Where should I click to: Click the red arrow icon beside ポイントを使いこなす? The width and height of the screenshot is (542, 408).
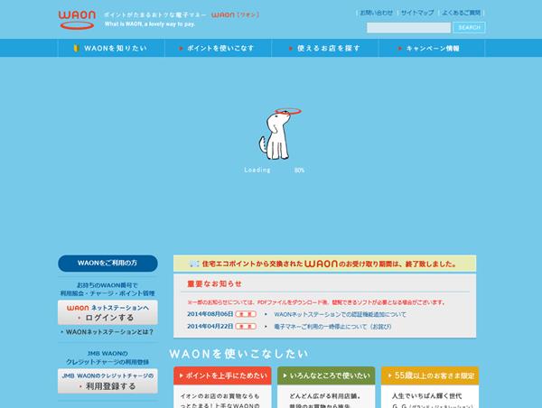(181, 49)
